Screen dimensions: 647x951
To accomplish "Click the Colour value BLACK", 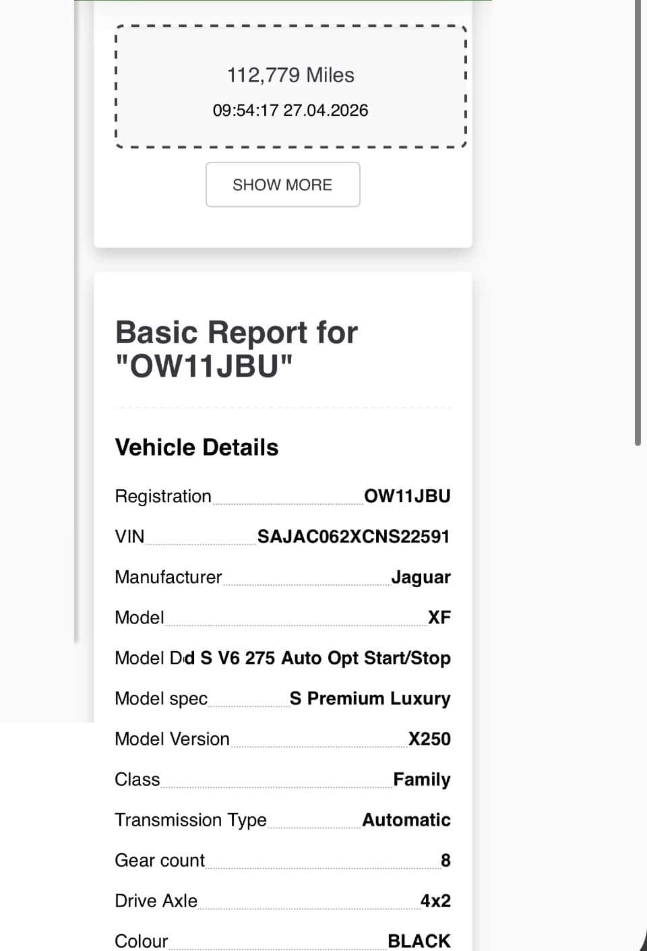I will (x=419, y=941).
